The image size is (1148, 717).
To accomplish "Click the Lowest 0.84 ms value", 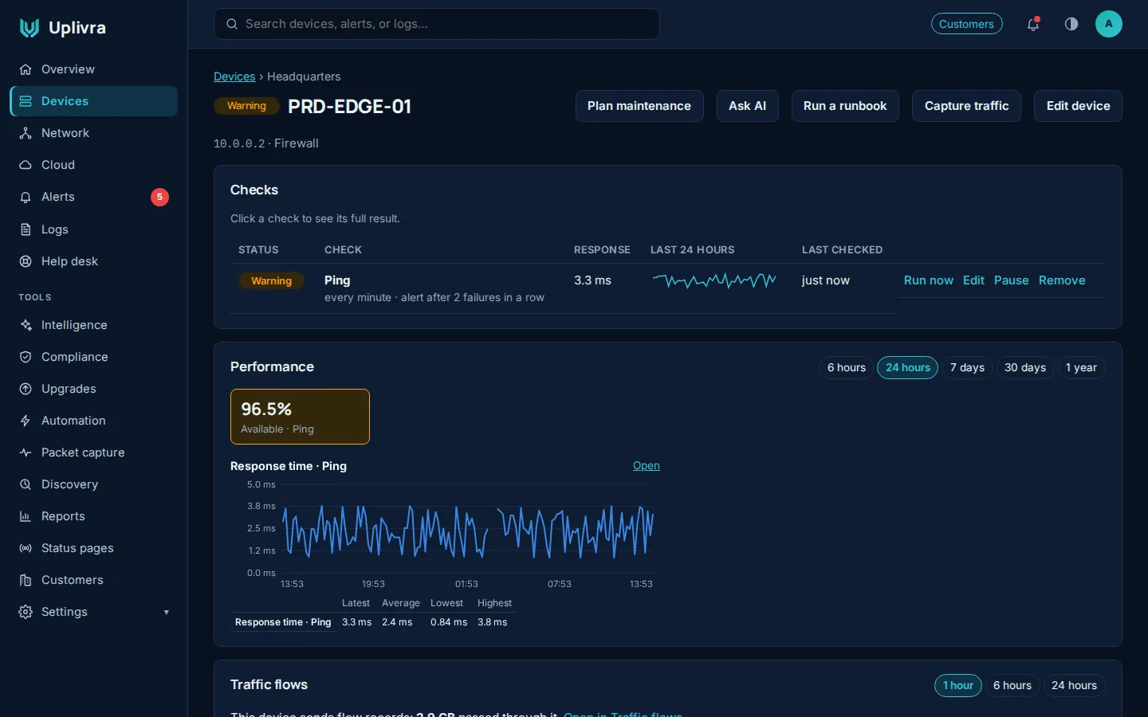I will [449, 622].
